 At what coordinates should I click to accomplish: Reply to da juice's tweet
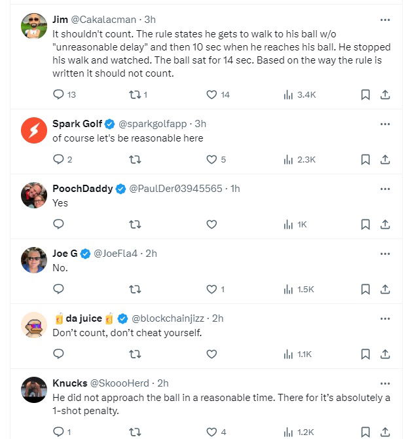coord(58,354)
